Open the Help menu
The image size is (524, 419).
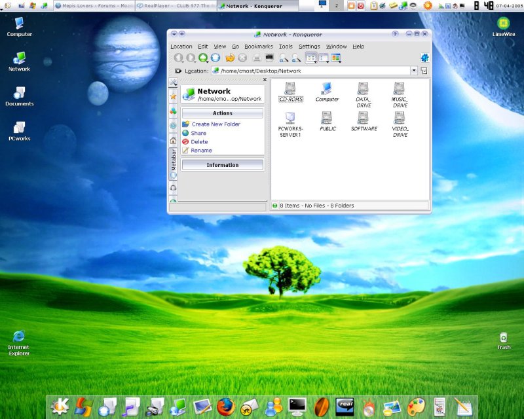pos(358,46)
